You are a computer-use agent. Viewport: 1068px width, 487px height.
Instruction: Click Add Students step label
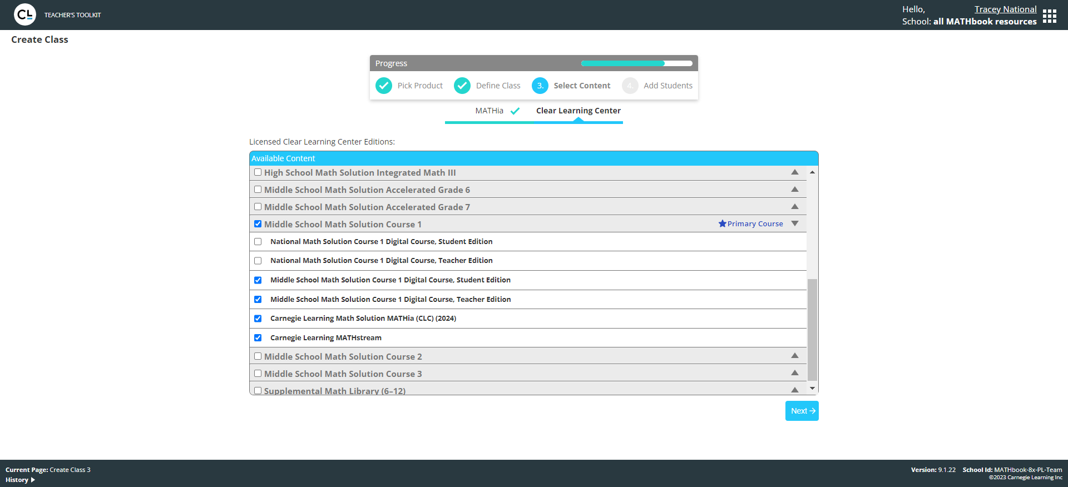668,86
